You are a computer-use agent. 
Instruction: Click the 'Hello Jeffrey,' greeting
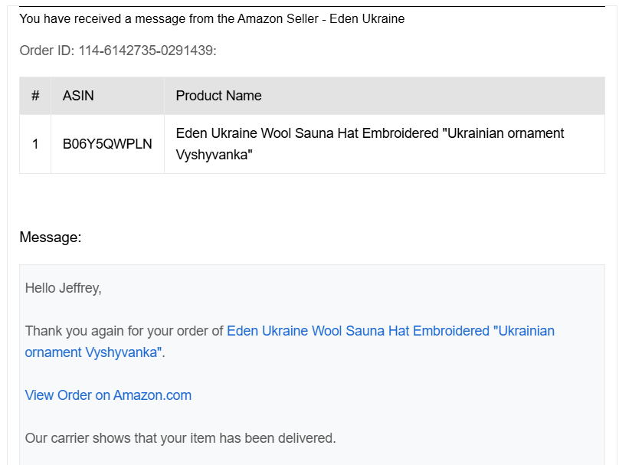63,288
